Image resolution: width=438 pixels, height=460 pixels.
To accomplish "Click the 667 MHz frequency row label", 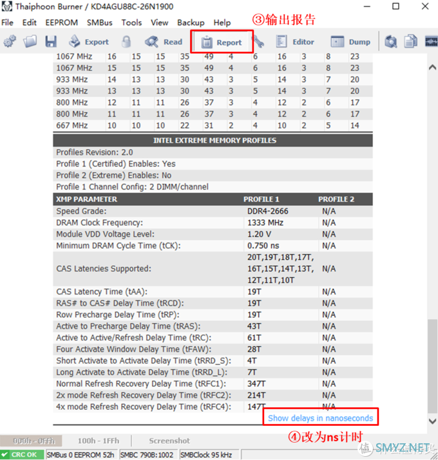I will pyautogui.click(x=72, y=125).
